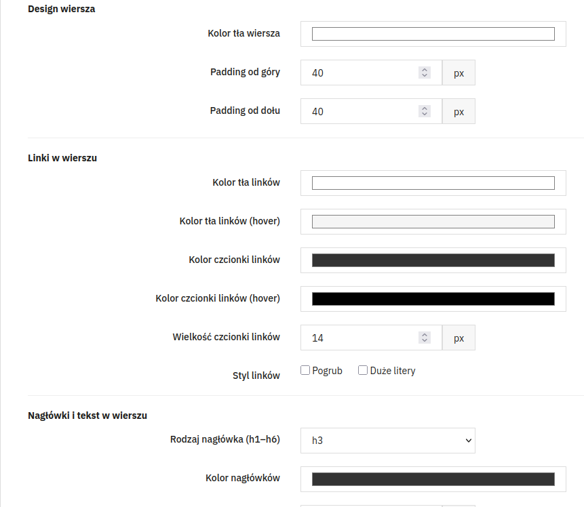
Task: Click the Padding od góry number field
Action: [x=371, y=73]
